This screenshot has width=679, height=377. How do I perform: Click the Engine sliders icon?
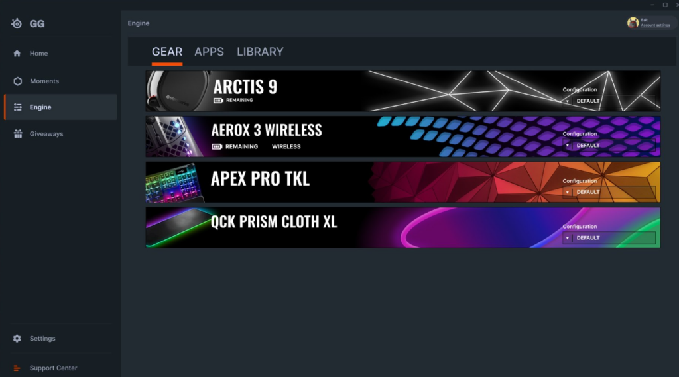pos(18,107)
